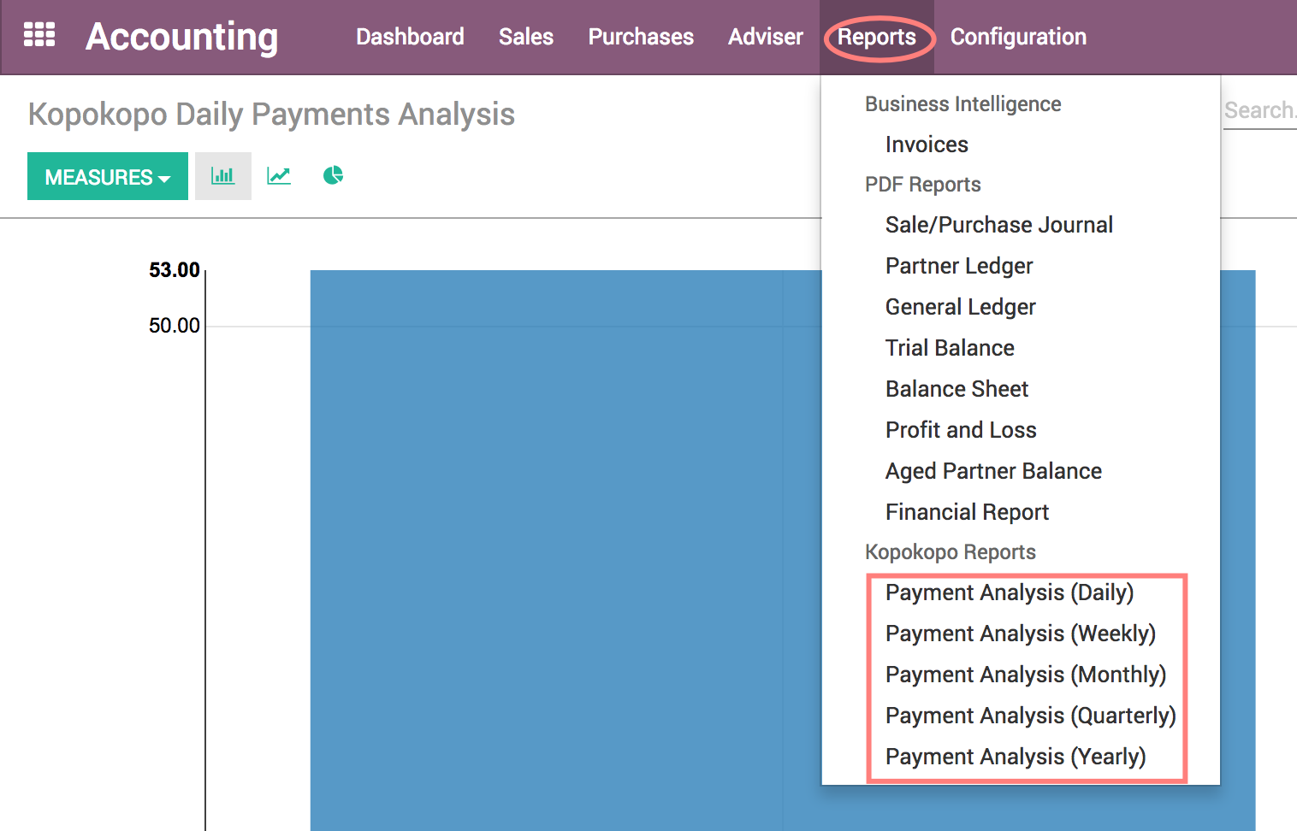
Task: Click the Accounting app title
Action: click(x=181, y=37)
